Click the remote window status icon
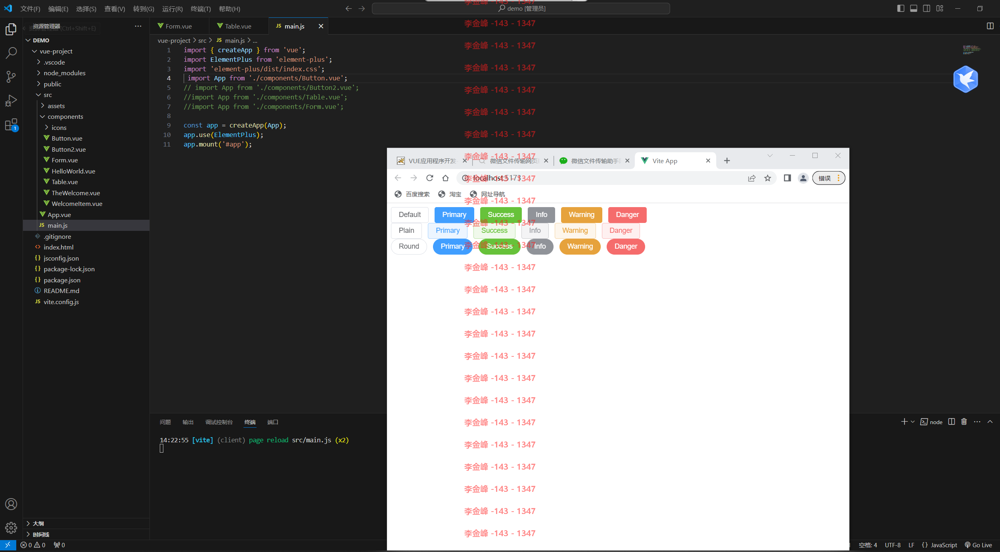1000x552 pixels. (8, 545)
